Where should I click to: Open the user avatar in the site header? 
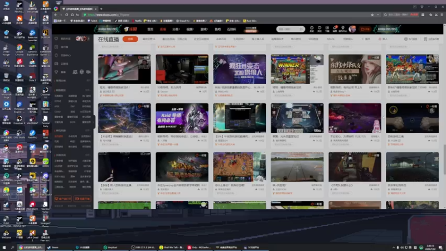(x=352, y=29)
